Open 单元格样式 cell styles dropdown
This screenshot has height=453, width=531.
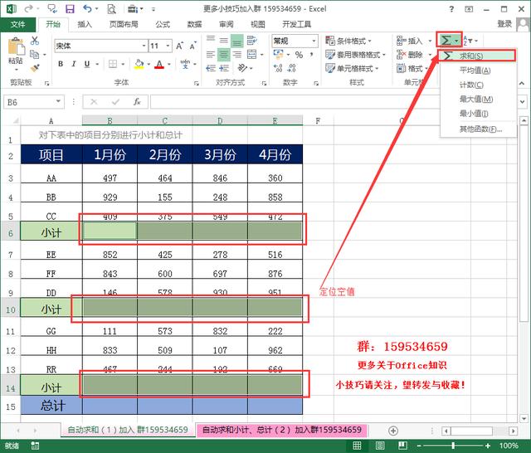pyautogui.click(x=352, y=68)
